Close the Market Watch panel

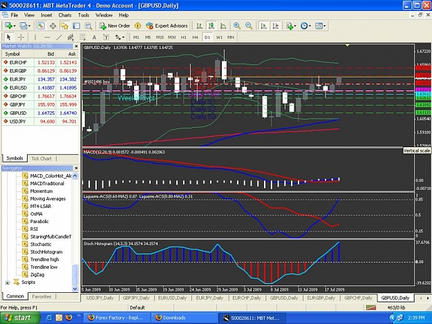pyautogui.click(x=76, y=46)
